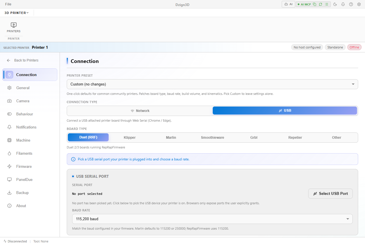Switch connection type to Network

point(140,111)
